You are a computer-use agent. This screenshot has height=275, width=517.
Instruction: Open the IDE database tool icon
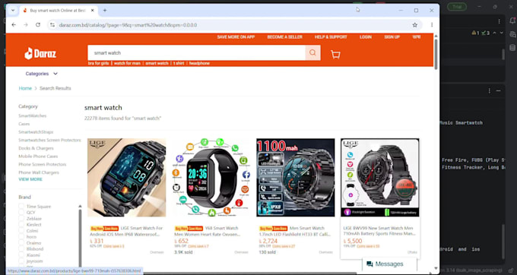[x=512, y=48]
